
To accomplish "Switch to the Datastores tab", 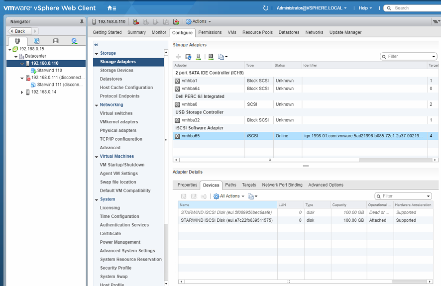I will point(289,32).
